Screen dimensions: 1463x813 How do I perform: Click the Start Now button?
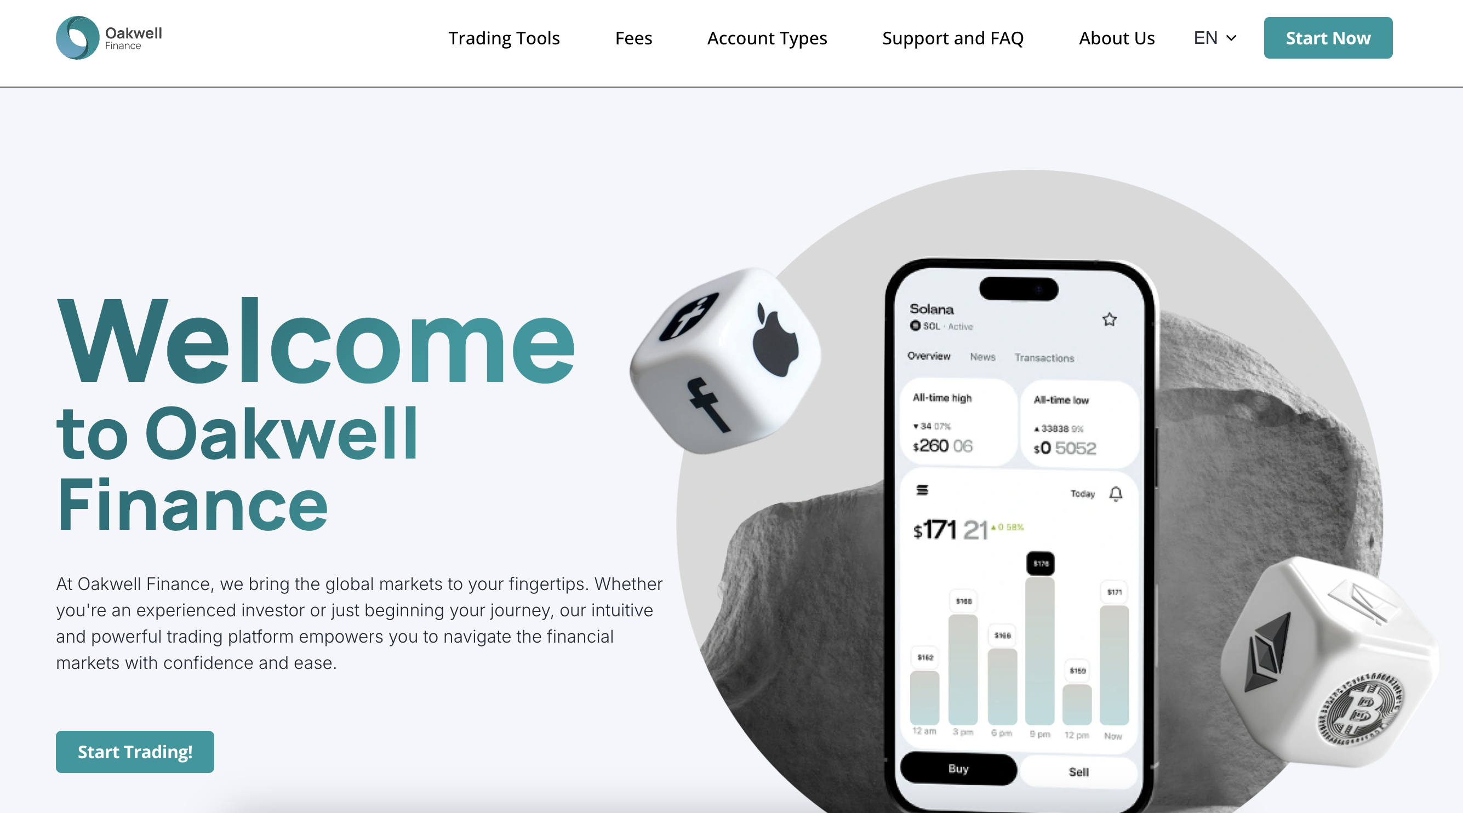point(1328,37)
